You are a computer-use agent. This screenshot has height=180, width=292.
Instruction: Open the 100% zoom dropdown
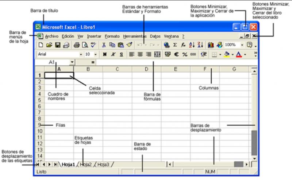(242, 45)
